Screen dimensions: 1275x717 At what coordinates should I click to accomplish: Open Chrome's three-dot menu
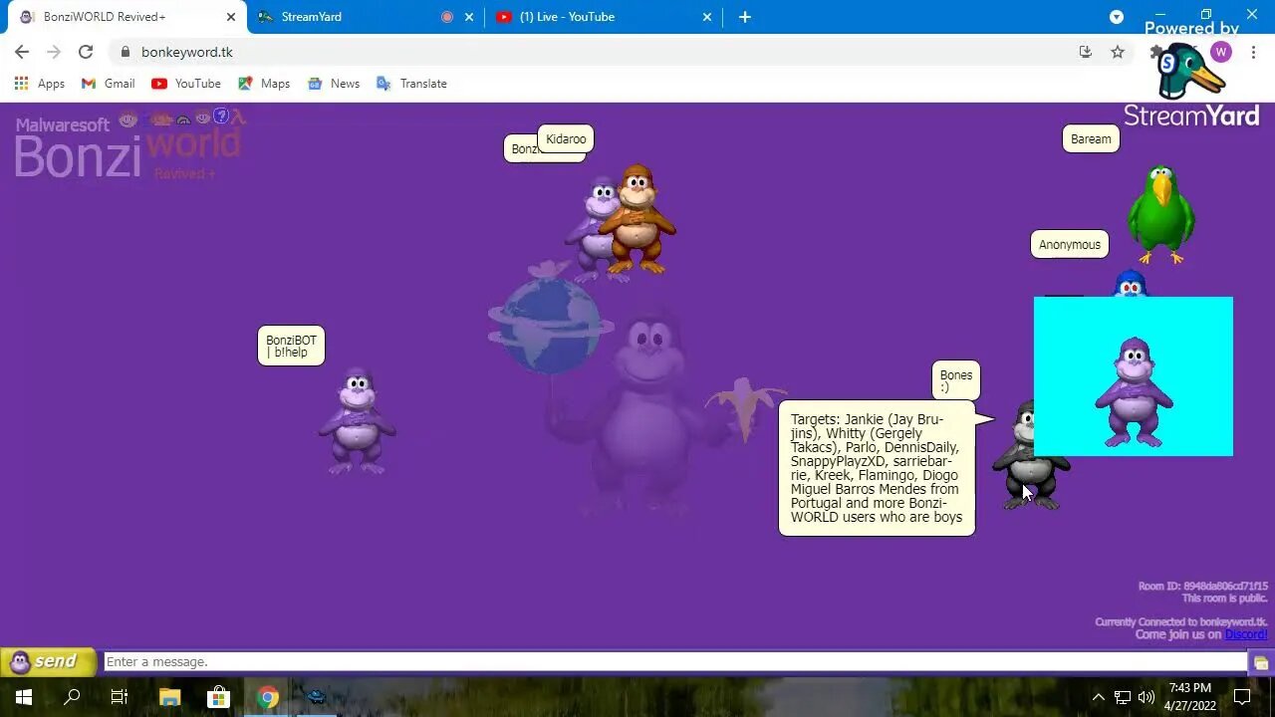(x=1253, y=52)
